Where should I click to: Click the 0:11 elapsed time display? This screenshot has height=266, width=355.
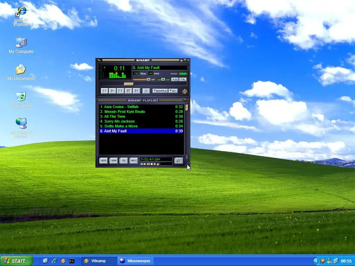[x=120, y=68]
